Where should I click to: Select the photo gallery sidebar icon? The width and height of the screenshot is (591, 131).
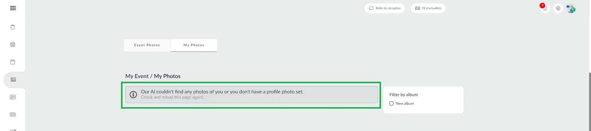coord(13,80)
